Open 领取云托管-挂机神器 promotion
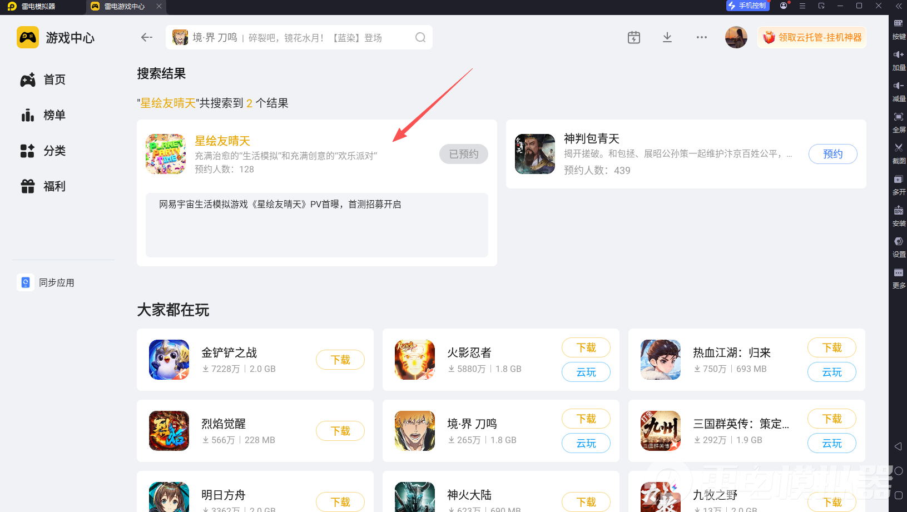Image resolution: width=907 pixels, height=512 pixels. [x=812, y=37]
